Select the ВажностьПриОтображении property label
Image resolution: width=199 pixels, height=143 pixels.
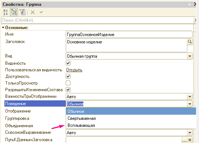[x=31, y=96]
